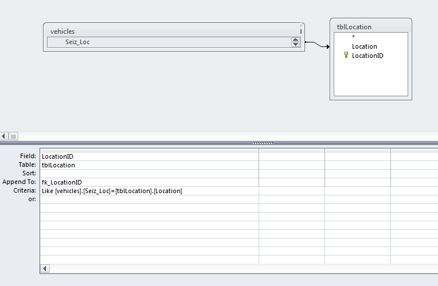Click the empty 'or' cell in first column
This screenshot has height=286, width=438.
pos(149,199)
